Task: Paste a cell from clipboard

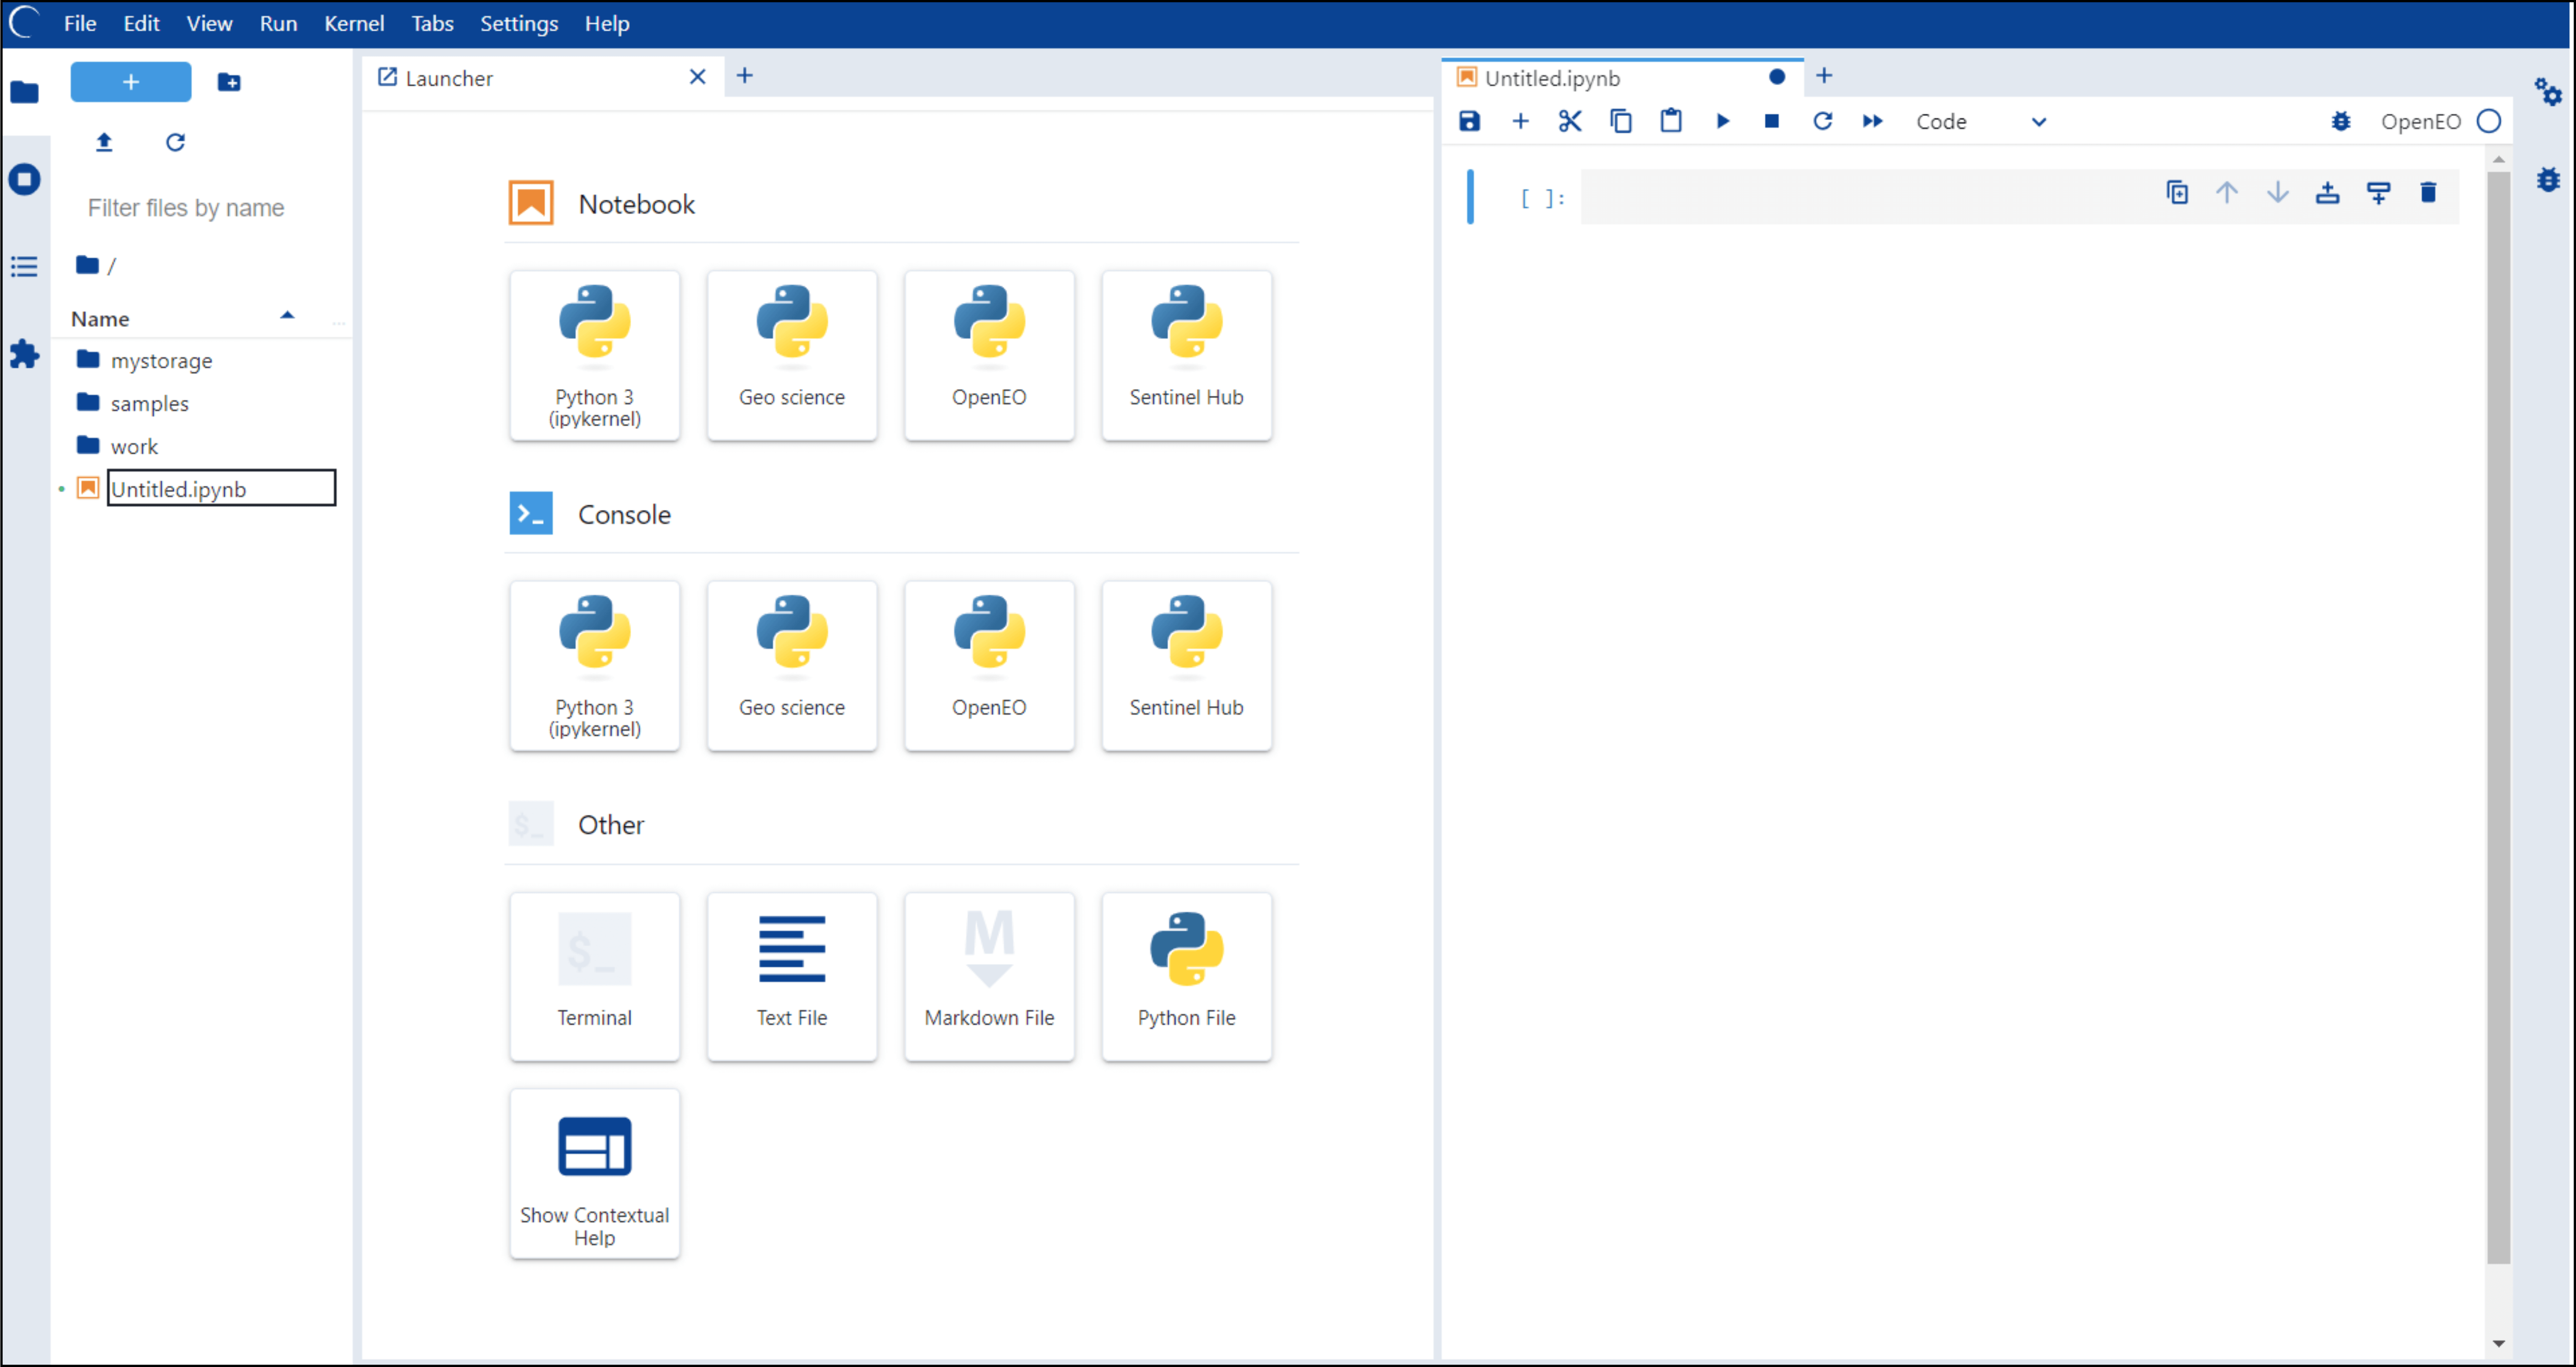Action: (x=1671, y=121)
